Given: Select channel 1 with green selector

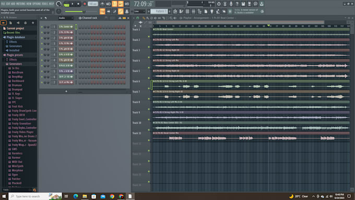Looking at the screenshot, I should 76,27.
